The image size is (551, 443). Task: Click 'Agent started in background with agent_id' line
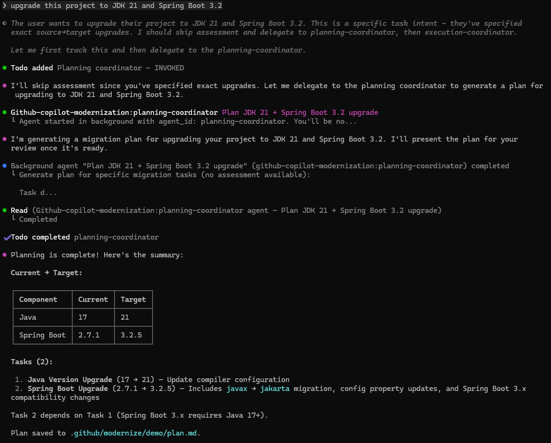[188, 121]
